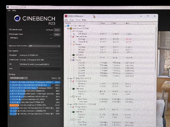Screen dimensions: 170x127
Task: Collapse the ST1000 hard drive node
Action: coord(68,78)
